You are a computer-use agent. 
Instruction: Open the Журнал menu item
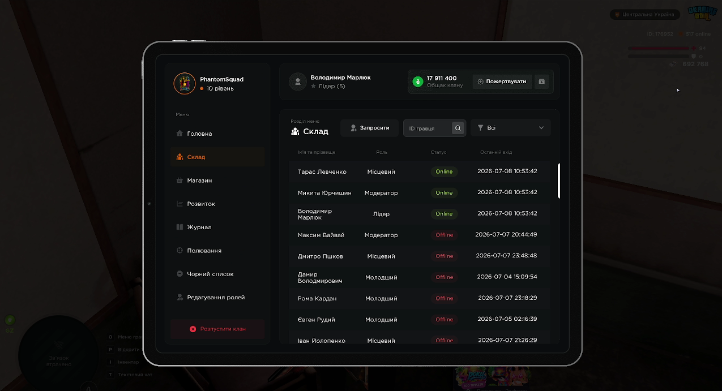(217, 227)
